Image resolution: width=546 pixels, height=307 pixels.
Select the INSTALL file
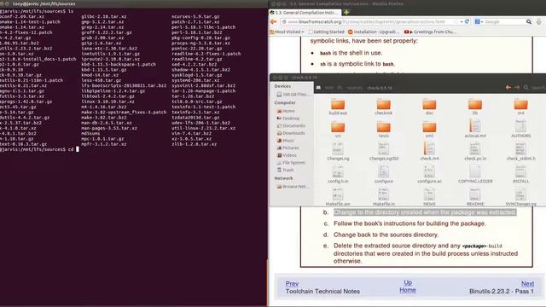[x=521, y=174]
